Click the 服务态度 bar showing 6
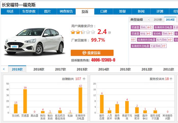Image resolution: width=178 pixels, height=123 pixels. click(102, 104)
